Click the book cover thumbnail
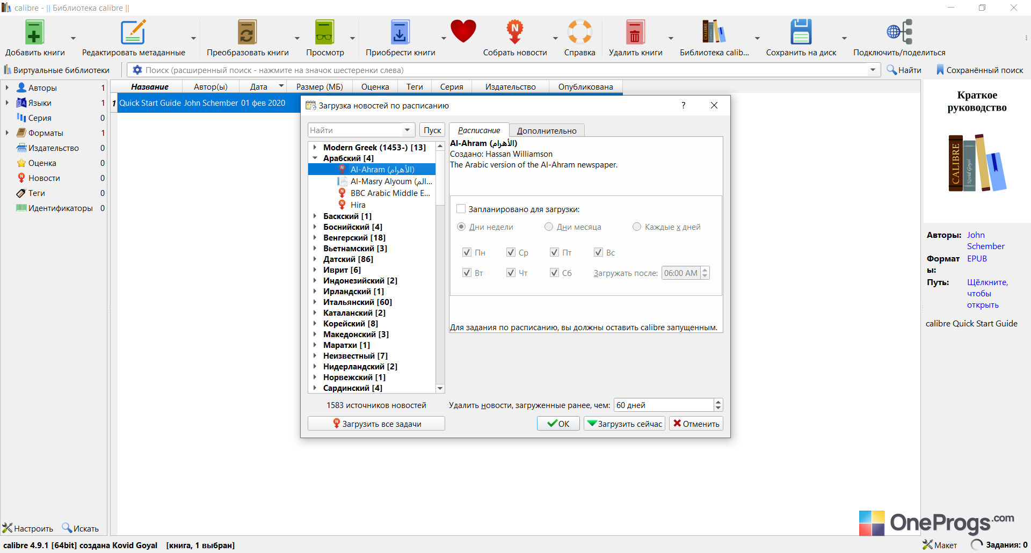The height and width of the screenshot is (553, 1031). point(977,163)
